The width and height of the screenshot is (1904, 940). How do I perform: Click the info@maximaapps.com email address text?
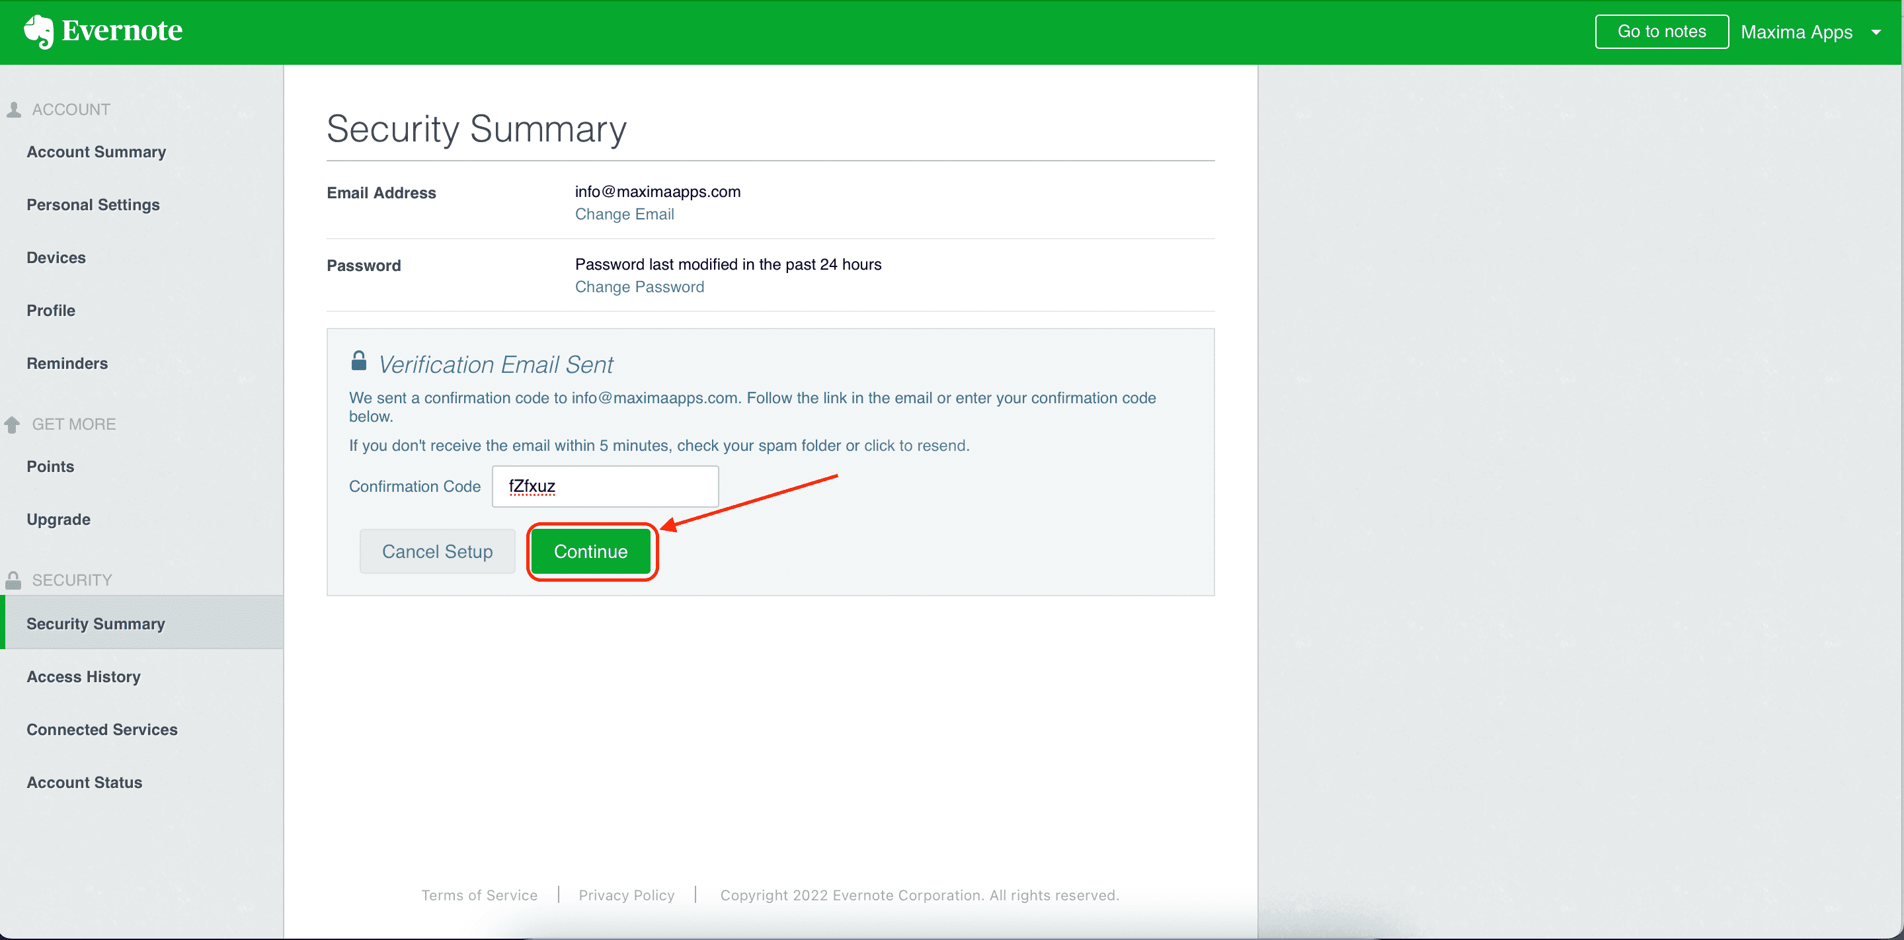click(658, 192)
